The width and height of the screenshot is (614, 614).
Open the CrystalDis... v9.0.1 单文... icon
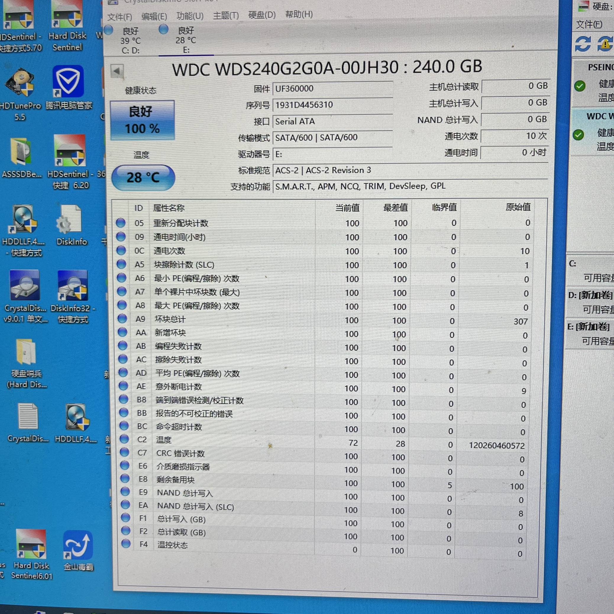[25, 297]
